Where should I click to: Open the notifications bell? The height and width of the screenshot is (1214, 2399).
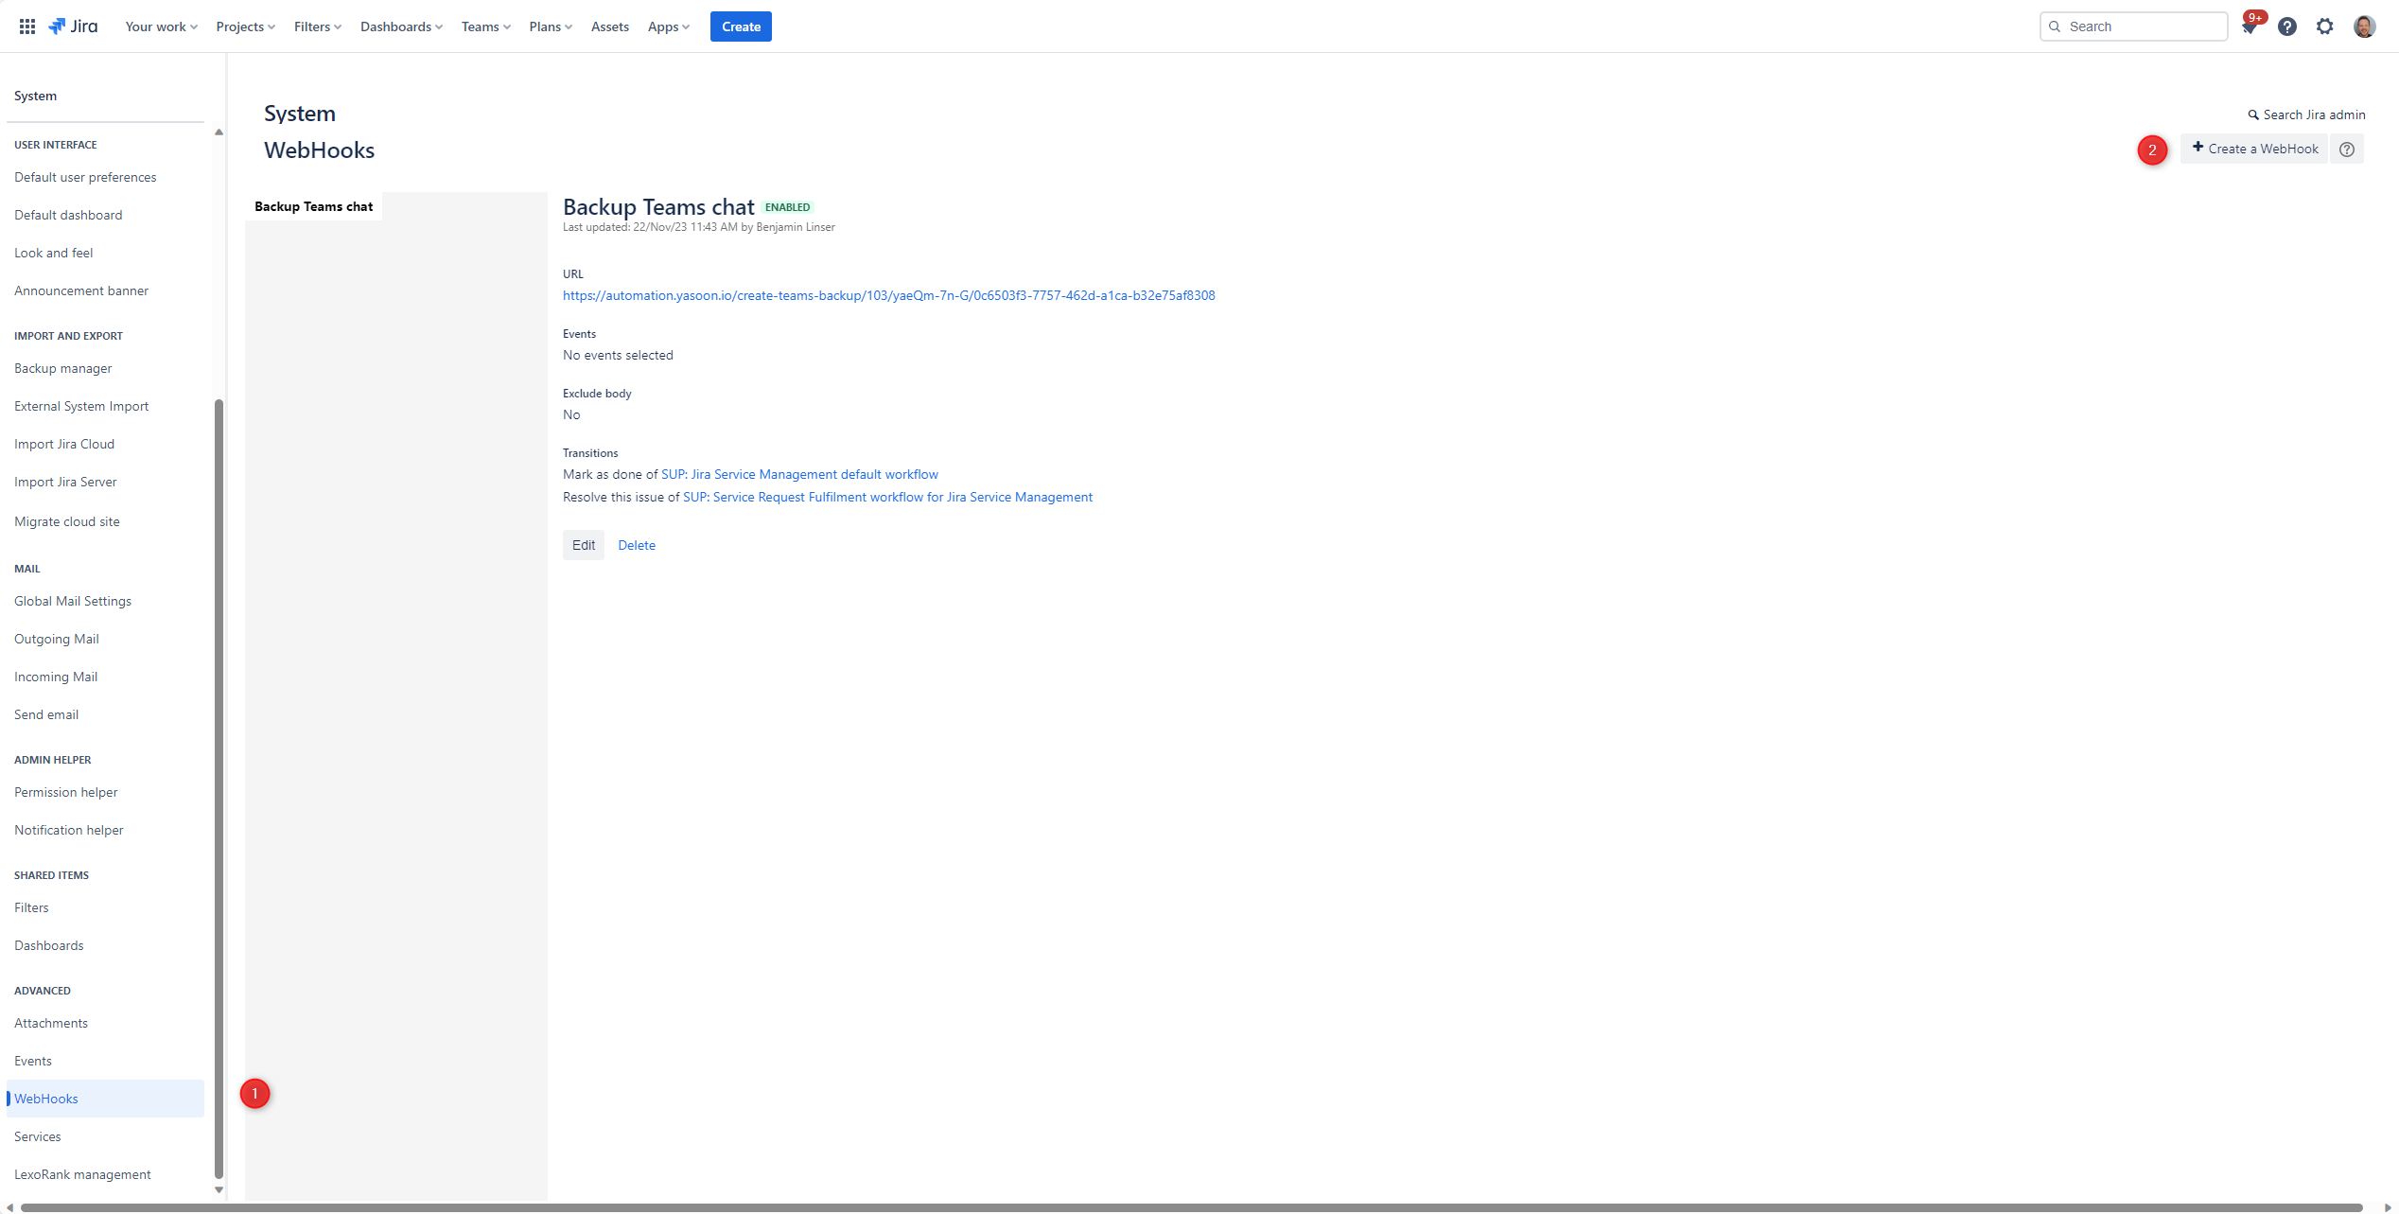(2250, 26)
